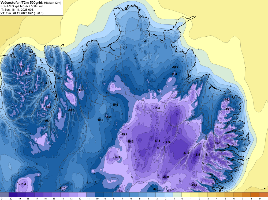
Task: Click the deep blue -10 legend swatch
Action: pyautogui.click(x=99, y=195)
